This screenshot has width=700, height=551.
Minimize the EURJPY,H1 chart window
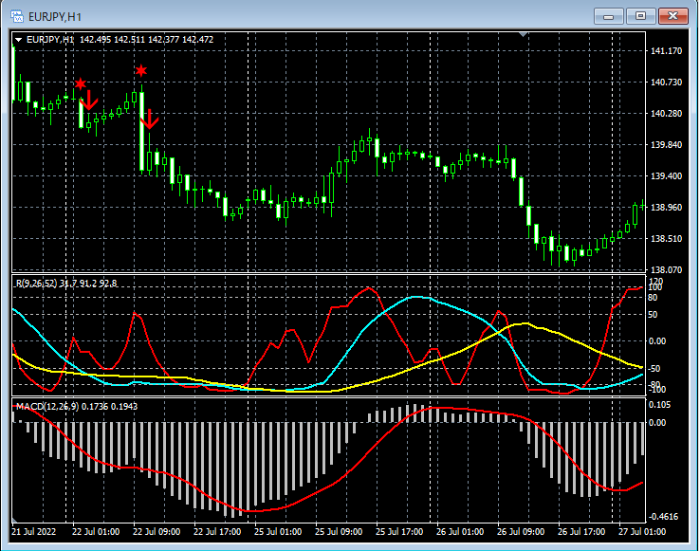tap(608, 16)
